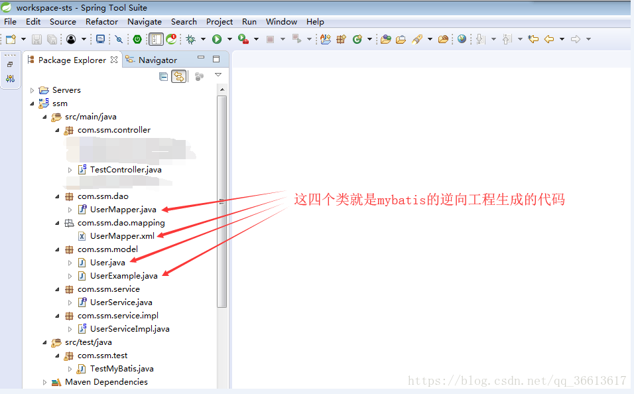
Task: Select UserServiceImpl.java file
Action: [x=129, y=329]
